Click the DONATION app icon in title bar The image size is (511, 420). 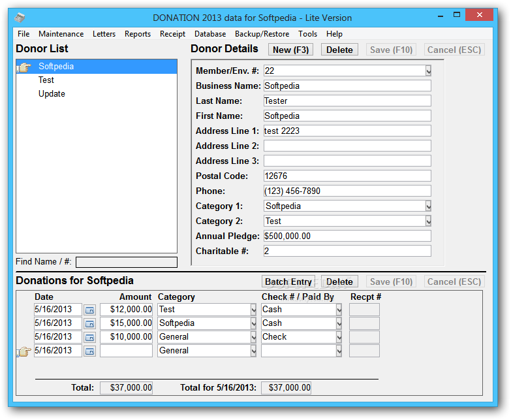20,18
